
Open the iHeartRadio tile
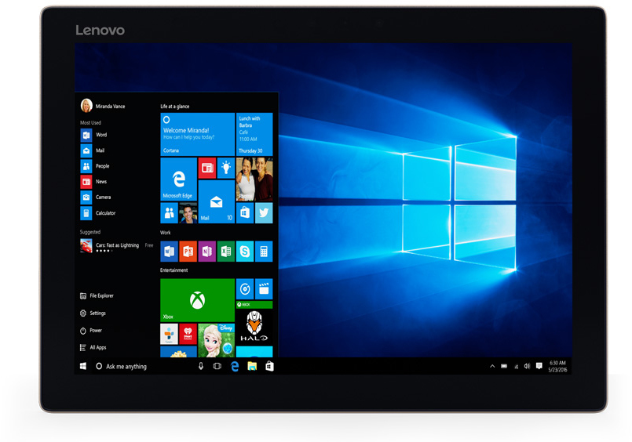click(188, 334)
